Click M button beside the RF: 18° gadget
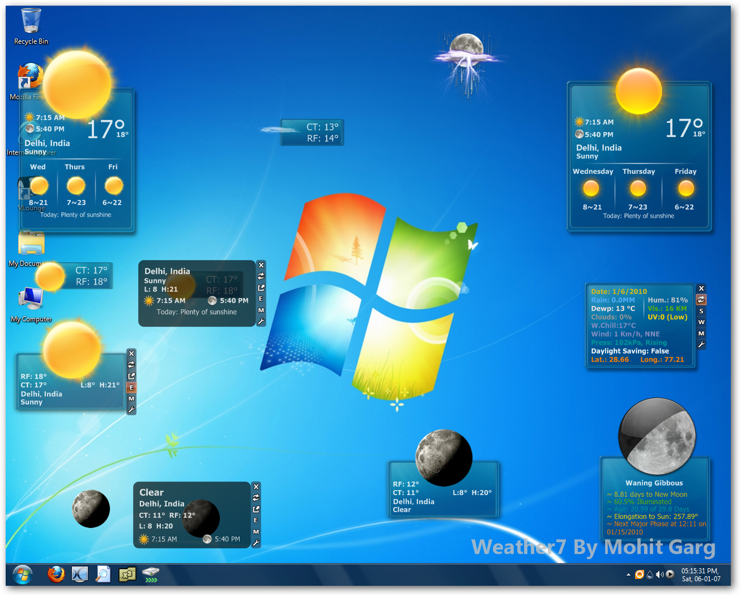The height and width of the screenshot is (596, 741). (131, 398)
